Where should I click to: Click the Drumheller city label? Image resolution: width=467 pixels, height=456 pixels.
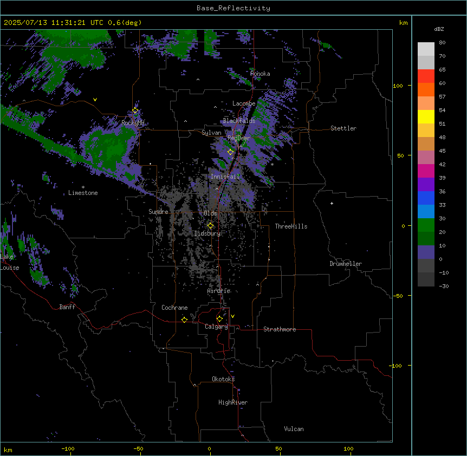[x=346, y=264]
